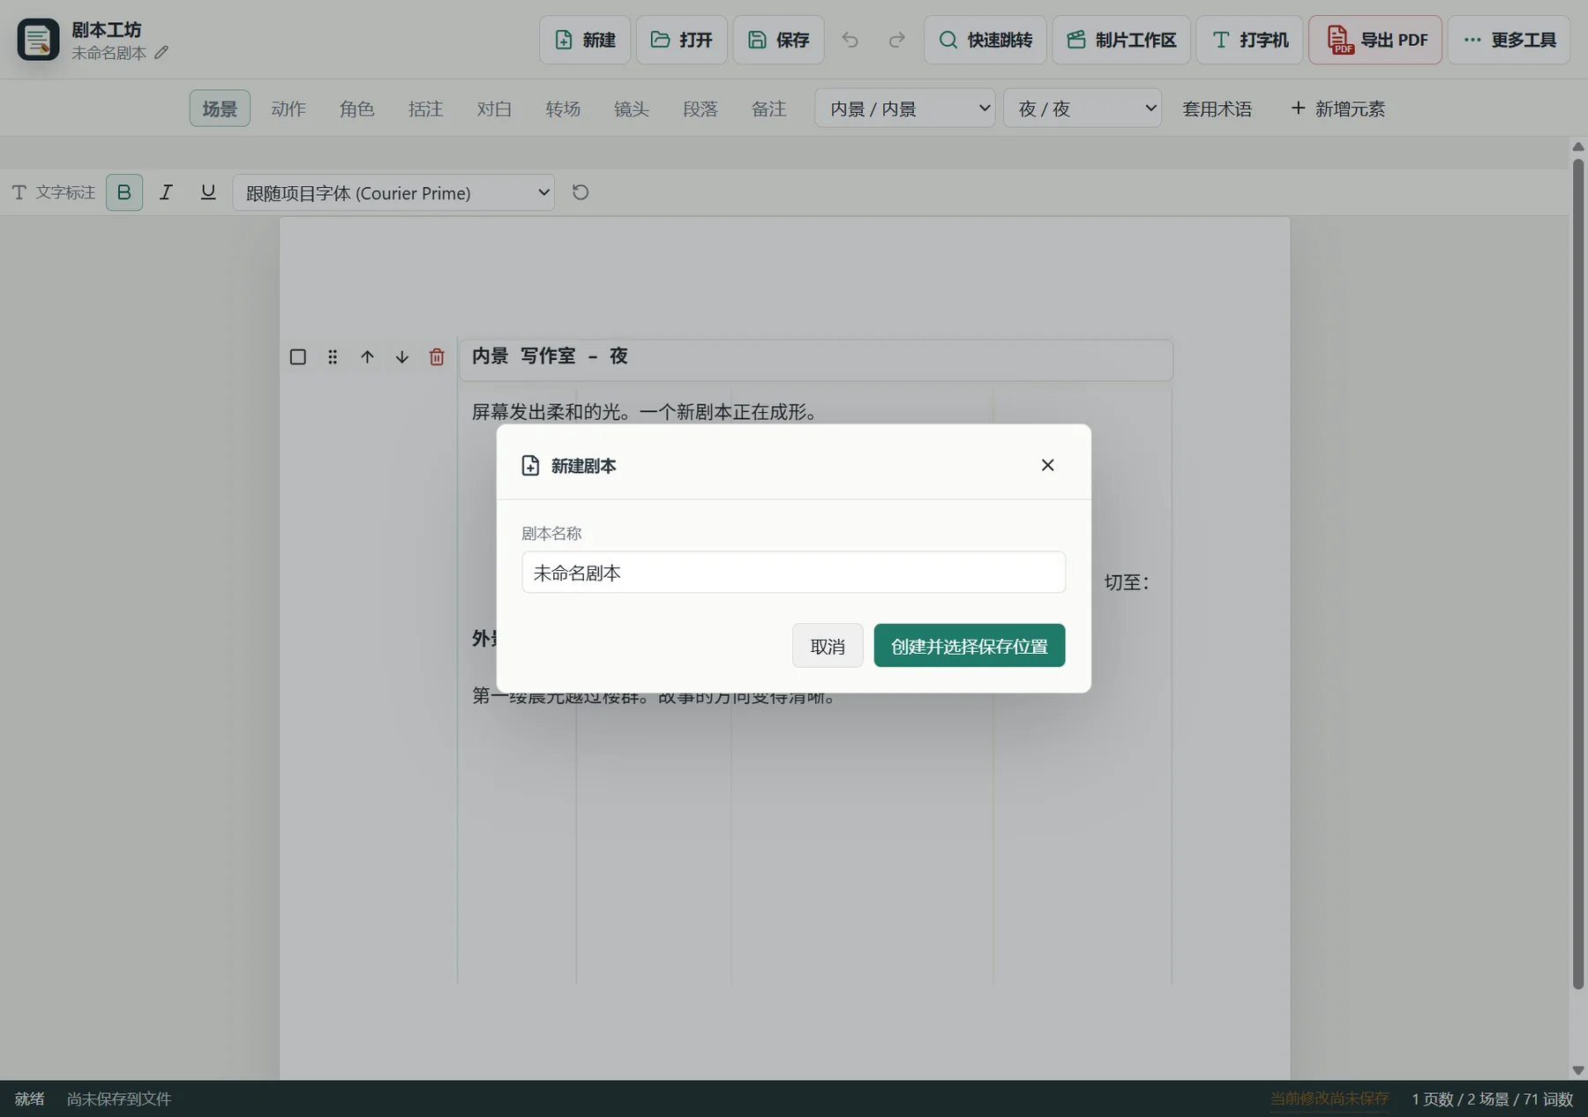Screen dimensions: 1588x1117
Task: Click the reset font circular arrow icon
Action: click(581, 192)
